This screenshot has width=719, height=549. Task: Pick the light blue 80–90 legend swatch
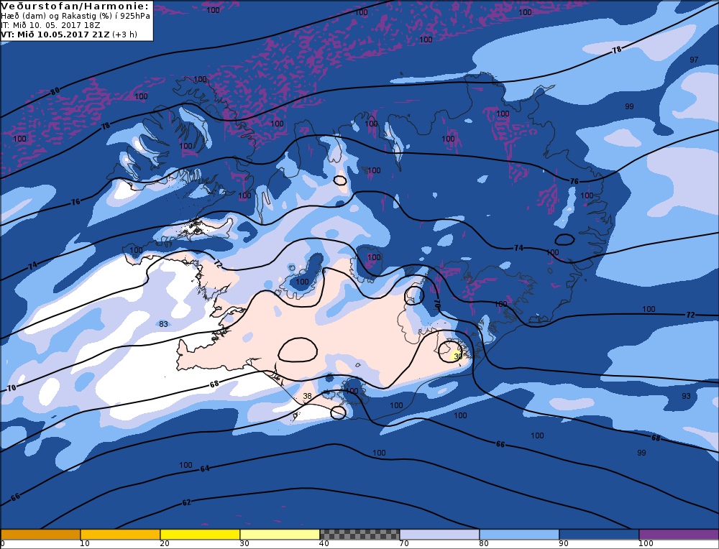[519, 535]
